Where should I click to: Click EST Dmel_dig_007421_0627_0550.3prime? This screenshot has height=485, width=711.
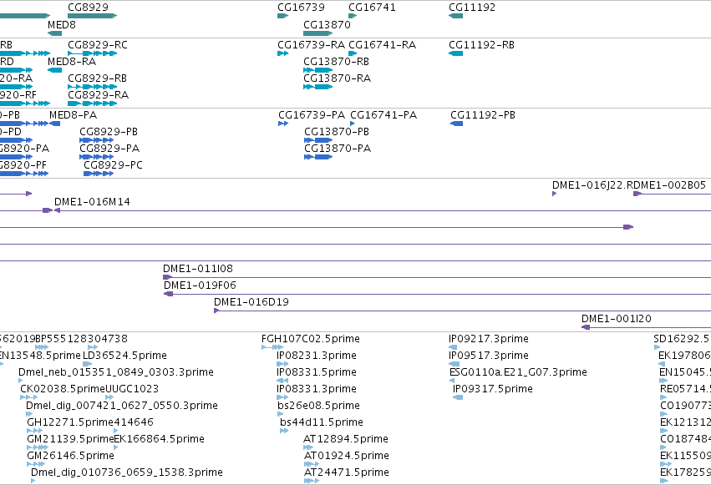(29, 414)
